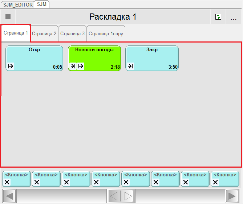Click the Раскладка 1 title
This screenshot has width=243, height=204.
pyautogui.click(x=113, y=17)
